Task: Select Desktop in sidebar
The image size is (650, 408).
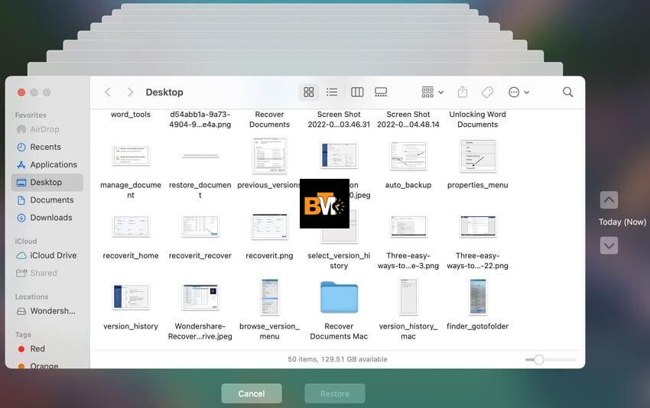Action: [47, 183]
